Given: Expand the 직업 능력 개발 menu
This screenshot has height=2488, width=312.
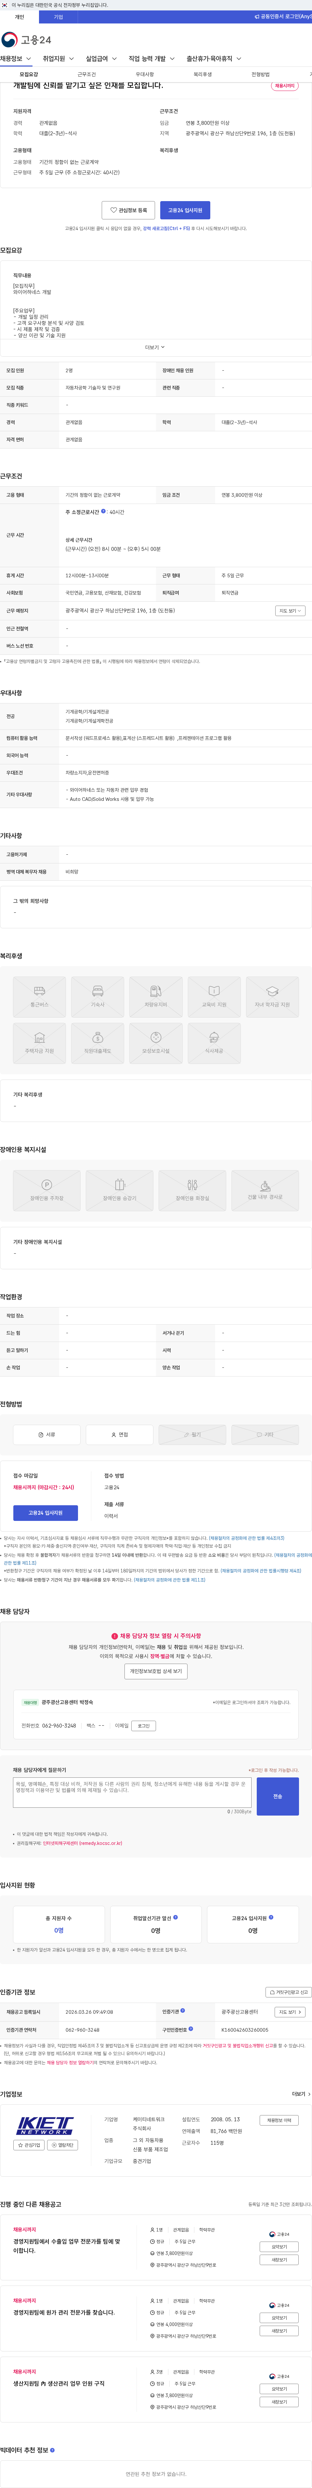Looking at the screenshot, I should point(152,59).
